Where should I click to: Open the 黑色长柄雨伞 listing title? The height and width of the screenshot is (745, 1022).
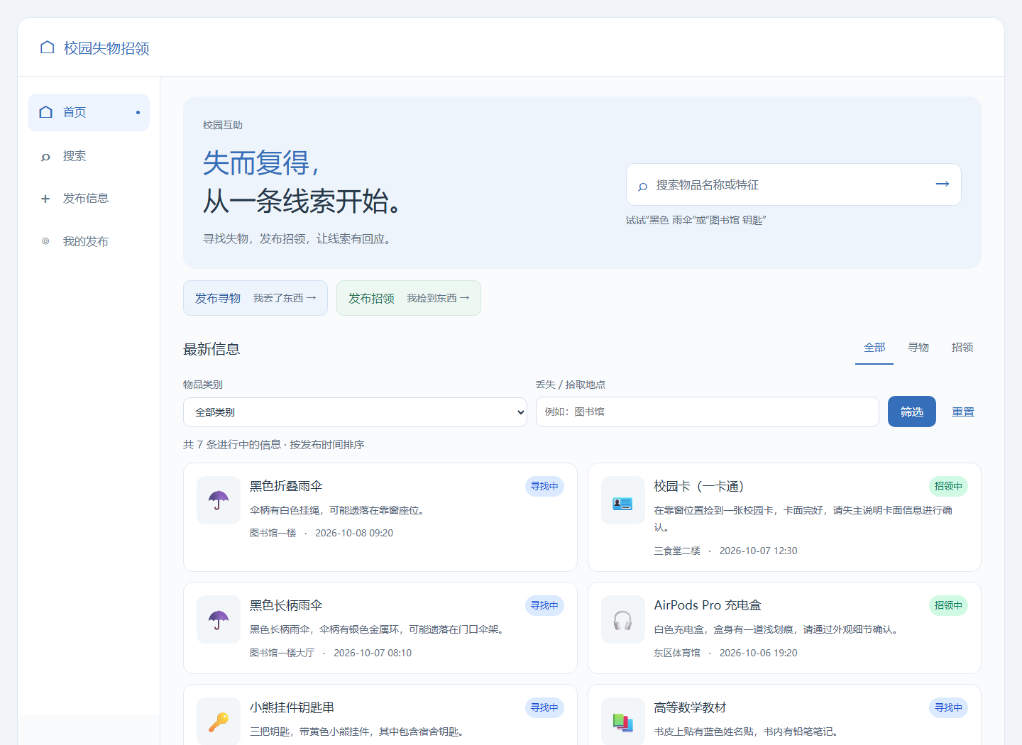point(286,605)
